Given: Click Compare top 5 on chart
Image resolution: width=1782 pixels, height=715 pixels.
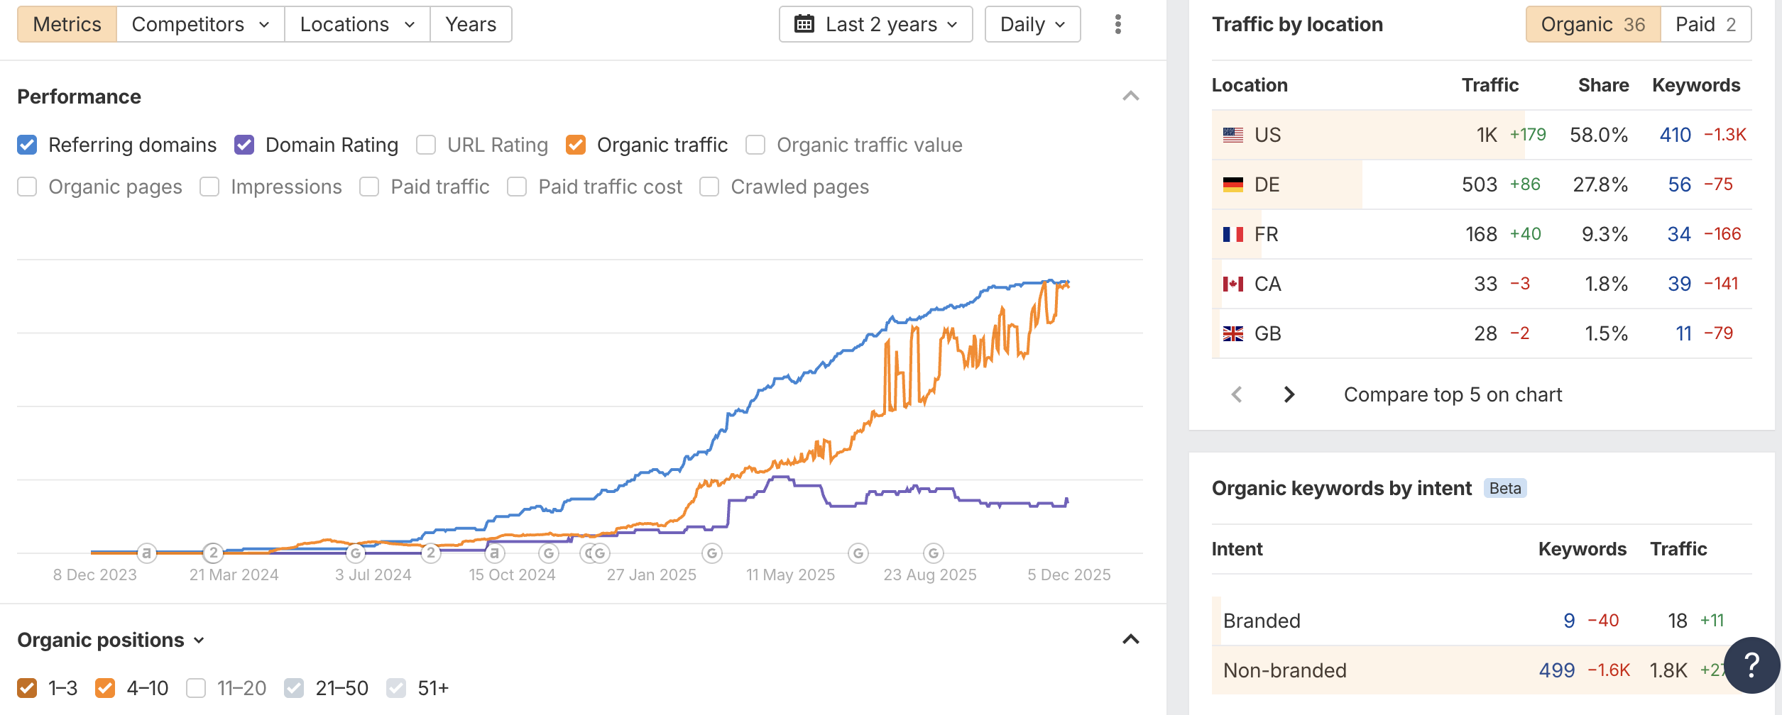Looking at the screenshot, I should (x=1453, y=394).
